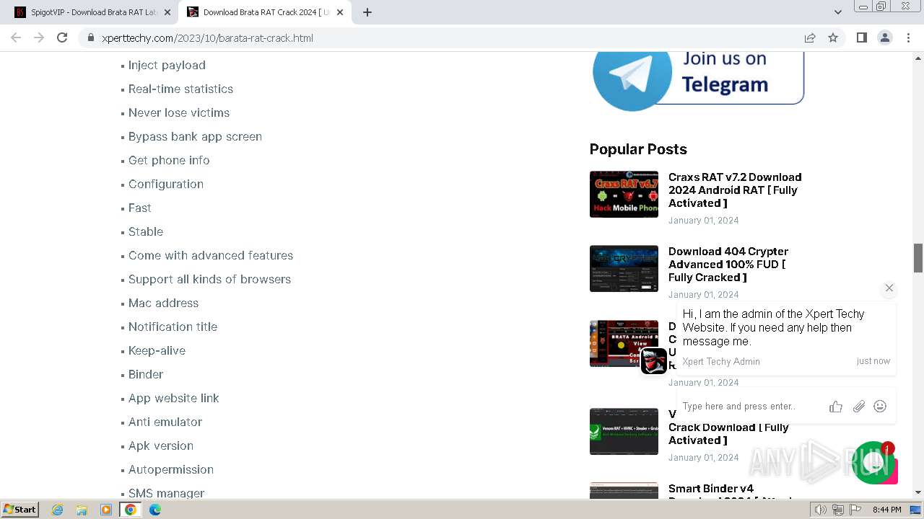Open File Explorer from the taskbar
This screenshot has height=519, width=924.
tap(82, 510)
